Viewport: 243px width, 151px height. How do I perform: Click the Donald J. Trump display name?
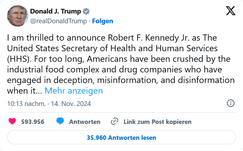point(55,11)
